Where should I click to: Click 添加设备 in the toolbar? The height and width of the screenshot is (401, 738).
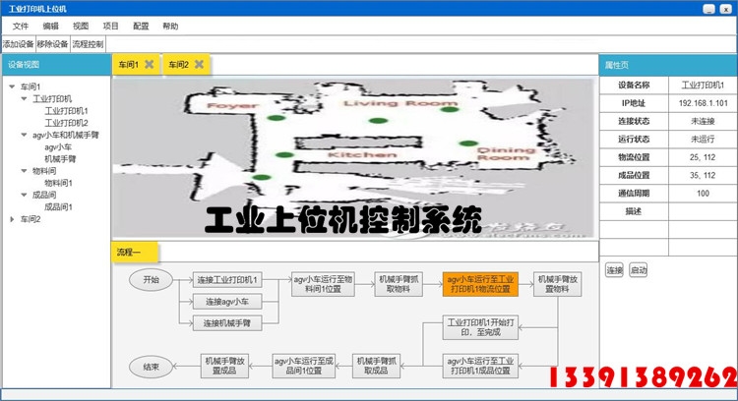tap(18, 44)
